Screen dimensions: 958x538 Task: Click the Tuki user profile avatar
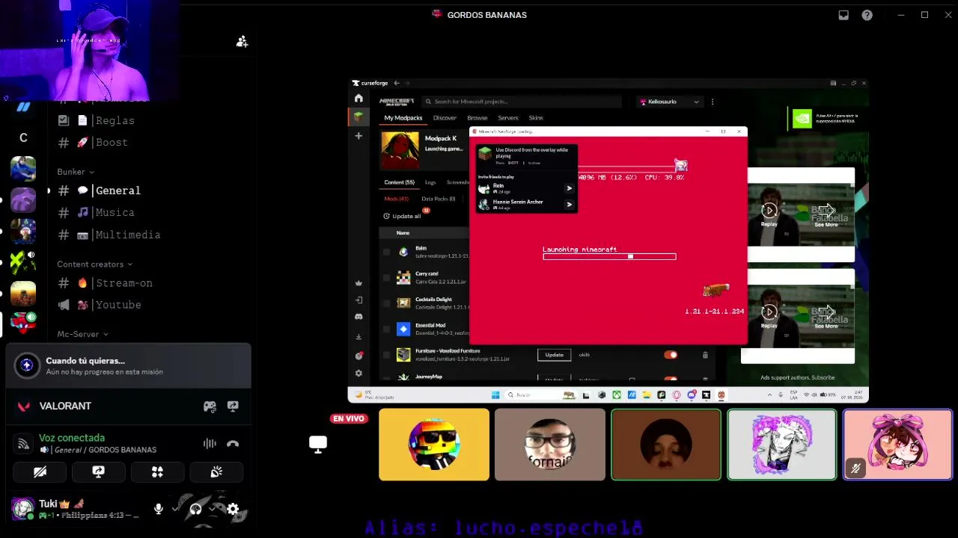coord(22,509)
